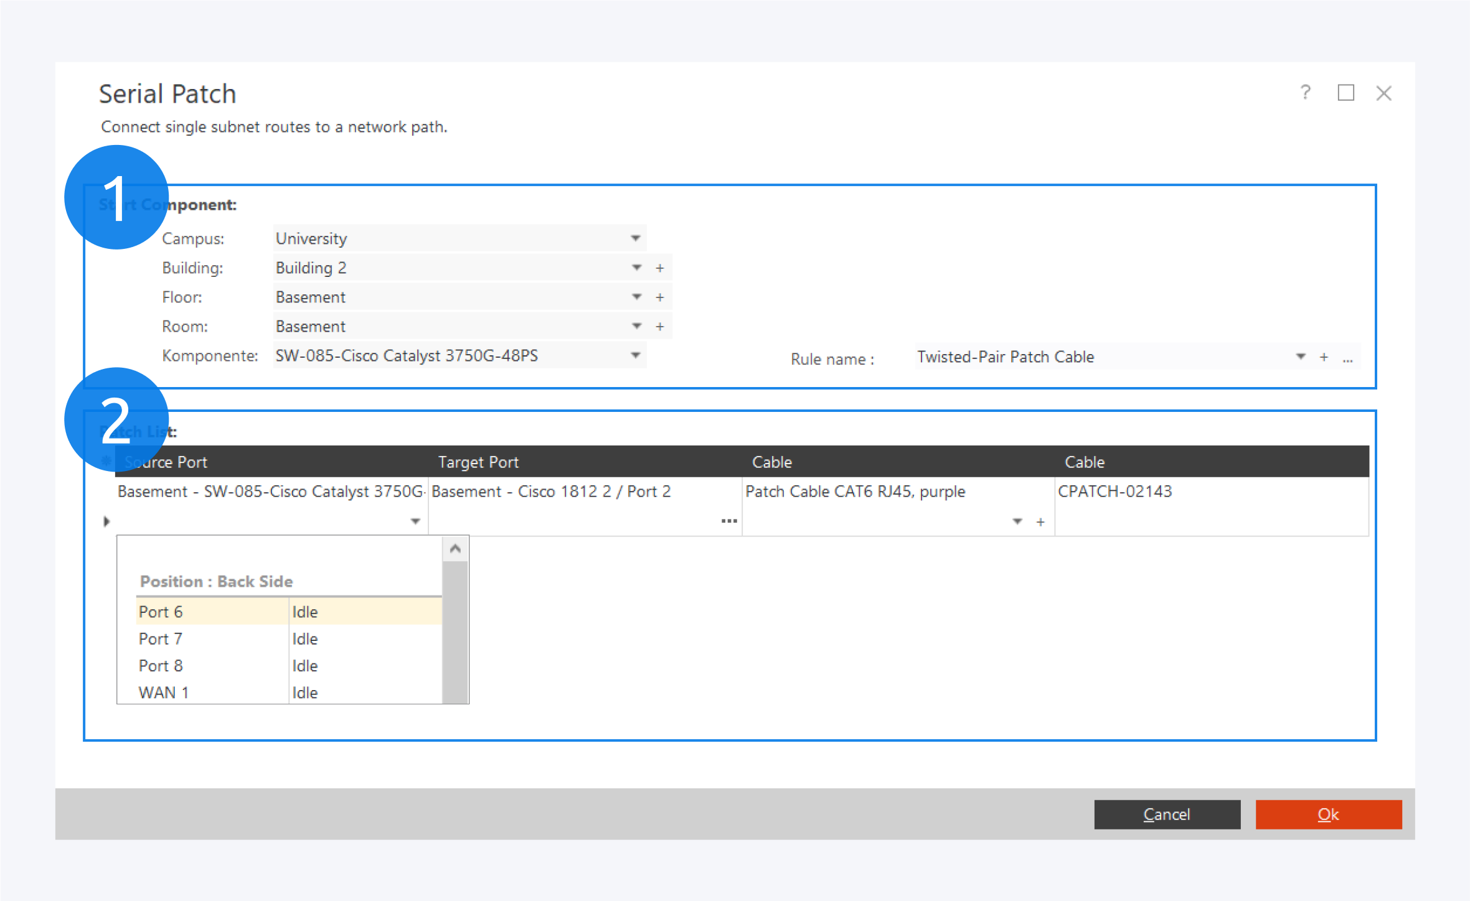Viewport: 1470px width, 901px height.
Task: Select Port 7 from port list
Action: [x=161, y=639]
